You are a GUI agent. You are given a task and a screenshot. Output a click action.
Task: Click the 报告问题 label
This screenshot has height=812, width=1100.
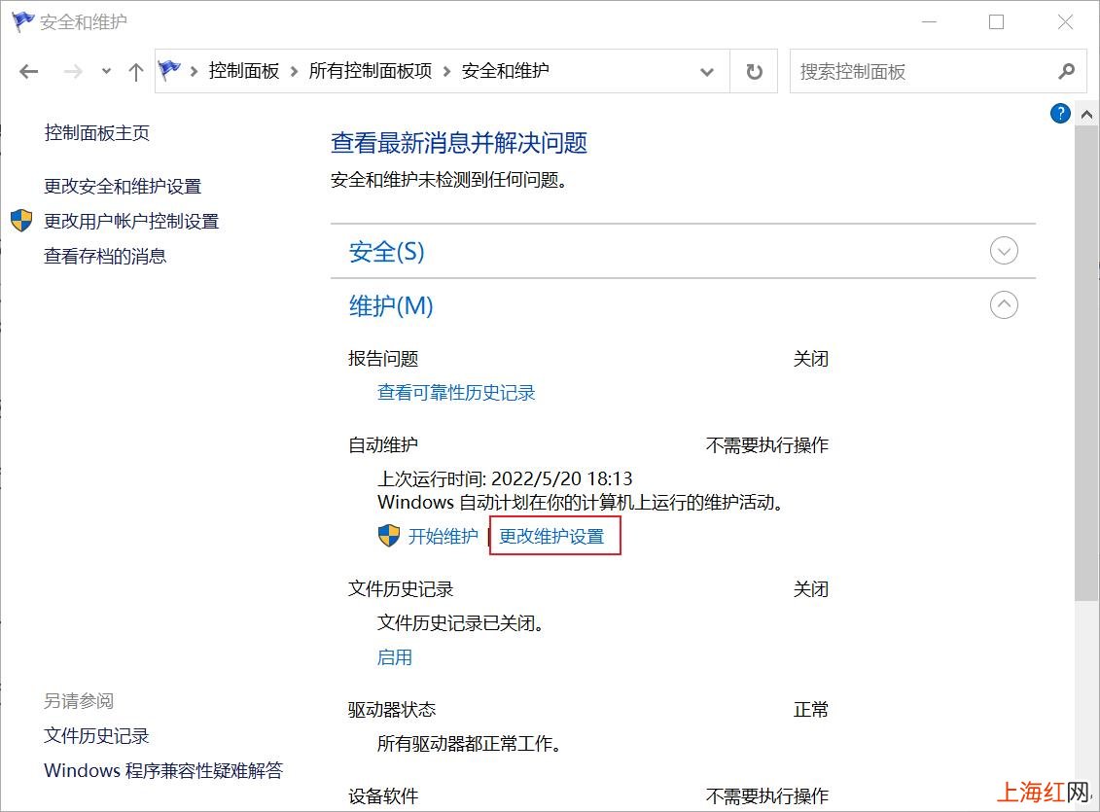coord(383,358)
